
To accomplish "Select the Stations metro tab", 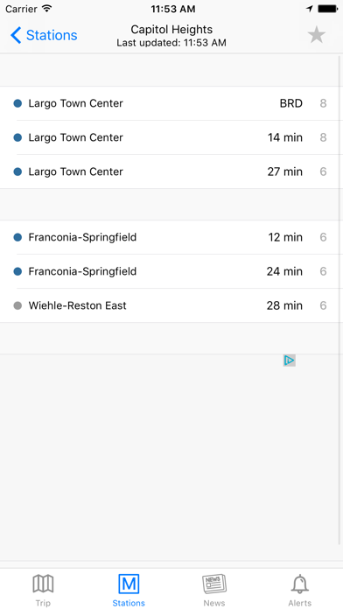I will (x=129, y=590).
